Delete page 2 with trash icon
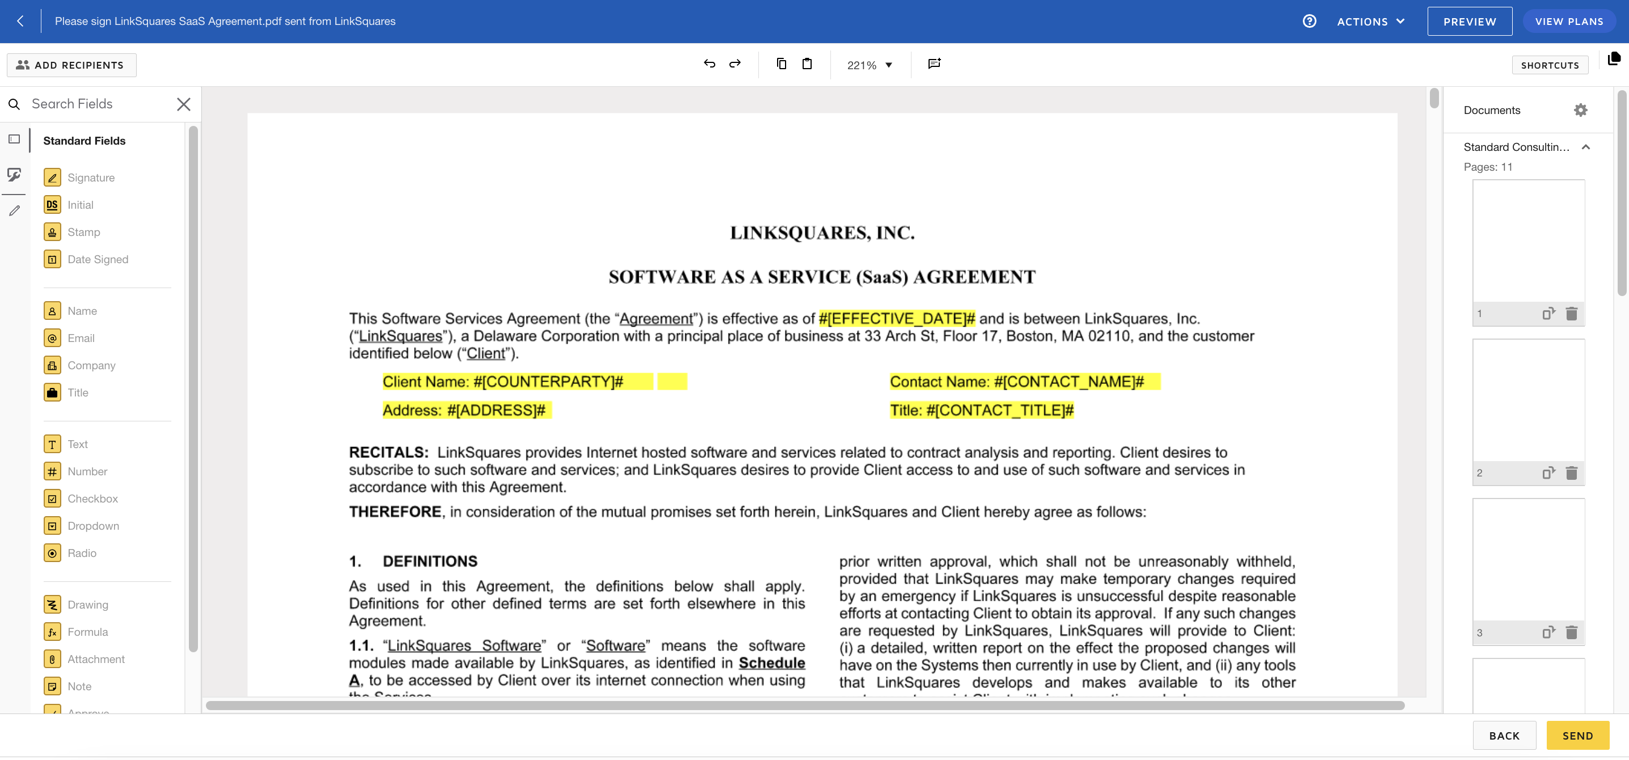 click(1571, 473)
